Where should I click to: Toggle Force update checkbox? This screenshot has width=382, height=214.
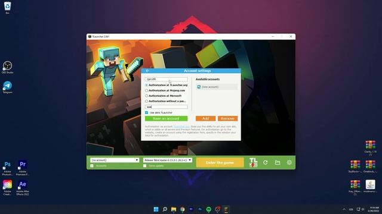tap(144, 166)
